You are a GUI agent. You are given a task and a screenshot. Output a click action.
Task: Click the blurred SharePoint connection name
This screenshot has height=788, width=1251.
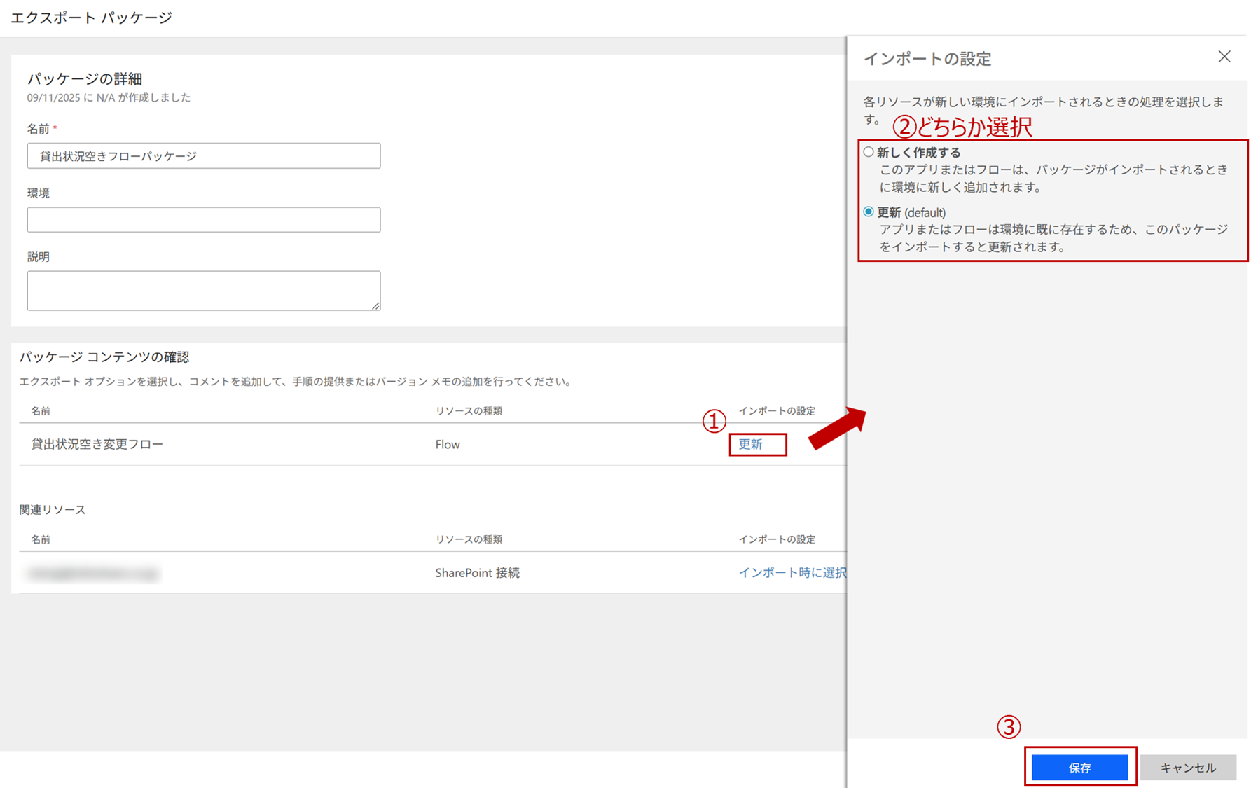tap(93, 574)
